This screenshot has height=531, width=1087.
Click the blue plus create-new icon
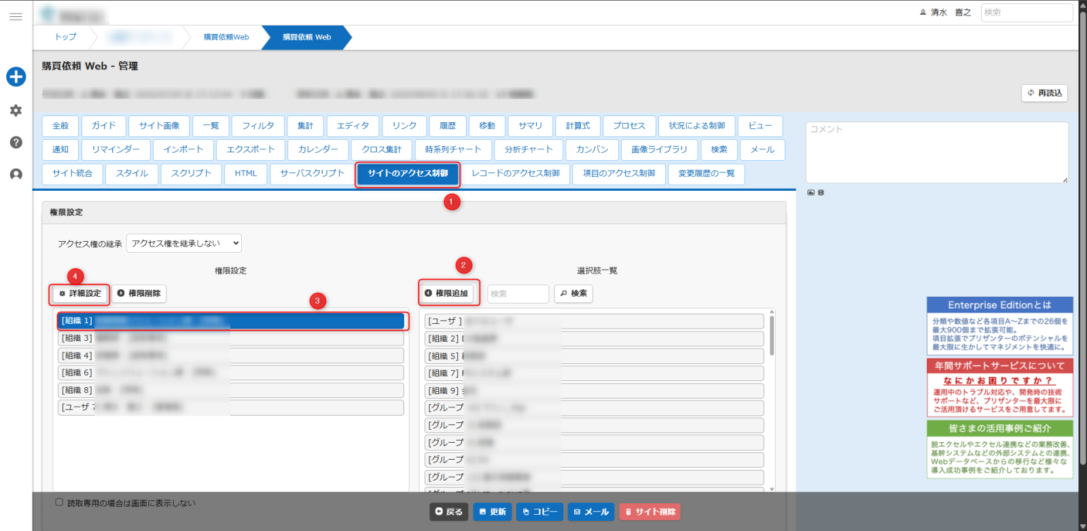click(16, 77)
